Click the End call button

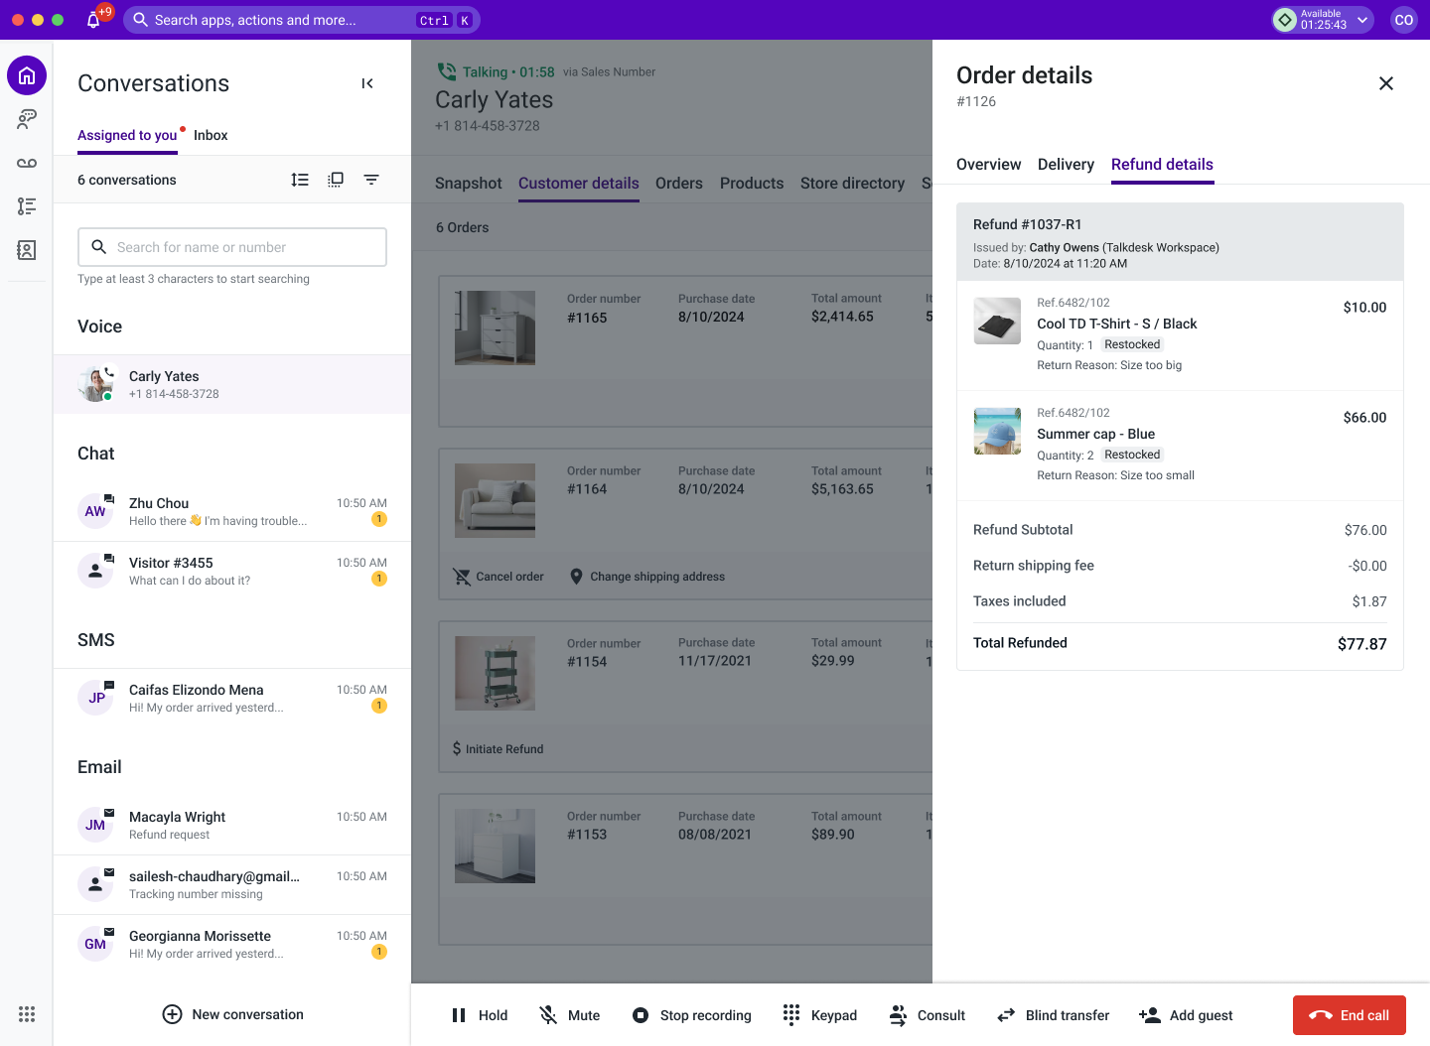(1349, 1015)
